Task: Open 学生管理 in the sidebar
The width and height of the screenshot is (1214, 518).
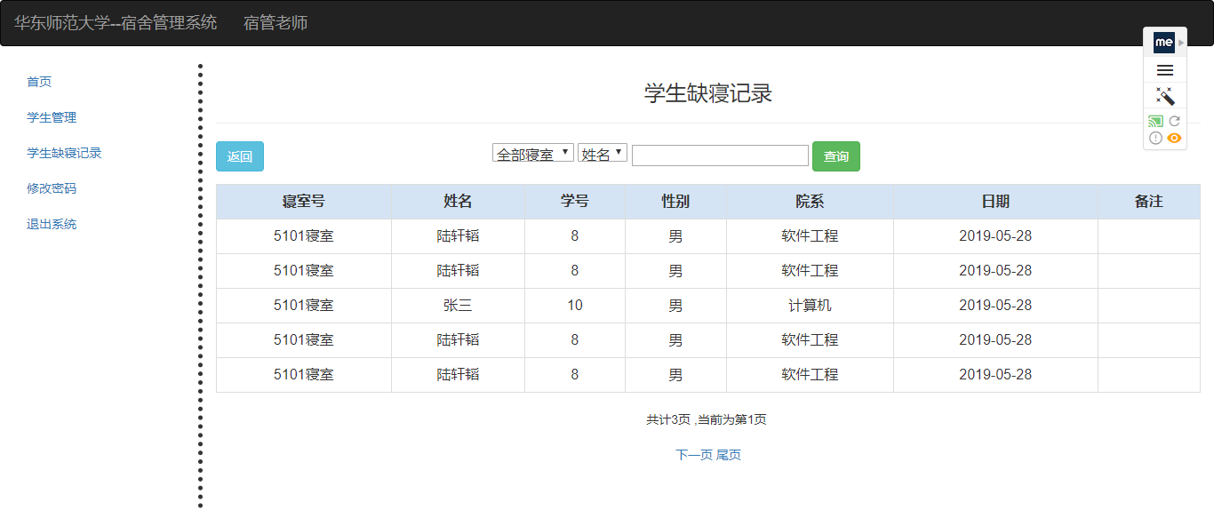Action: click(52, 117)
